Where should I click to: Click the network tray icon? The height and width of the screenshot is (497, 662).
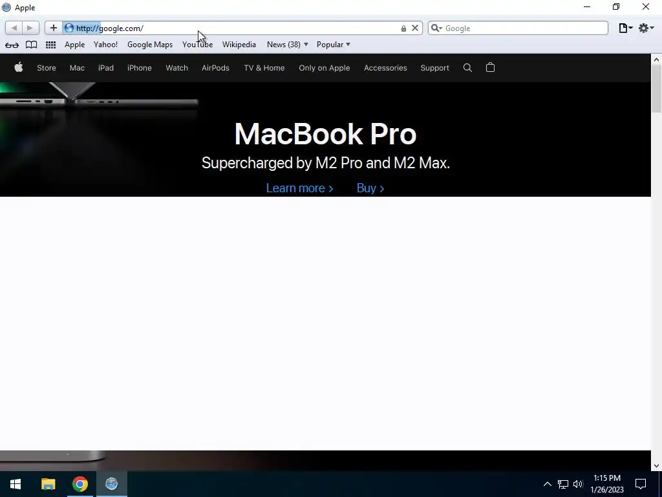(x=563, y=484)
